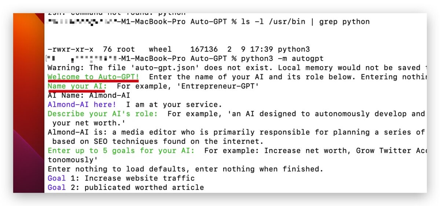The width and height of the screenshot is (440, 206).
Task: Click the 'python3 -m autogpt' command text
Action: click(x=282, y=58)
